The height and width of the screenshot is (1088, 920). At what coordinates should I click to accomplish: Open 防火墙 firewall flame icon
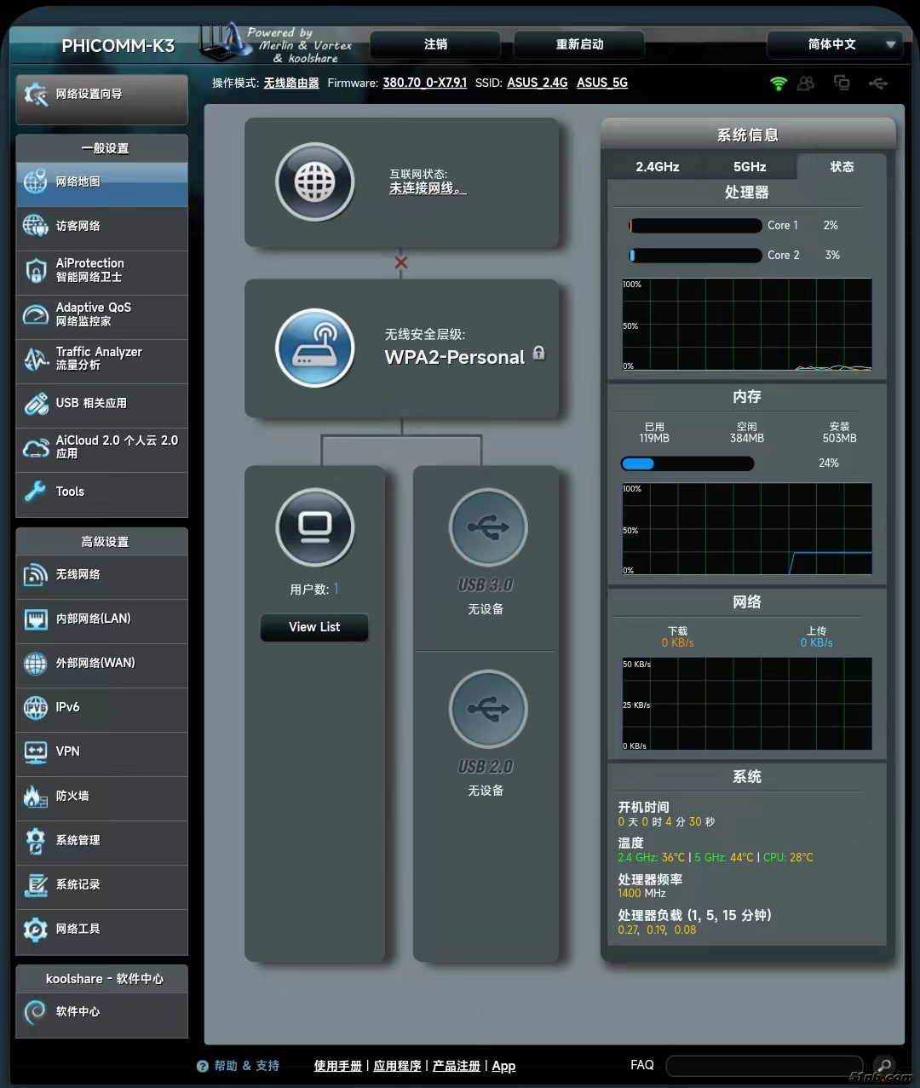pos(35,797)
